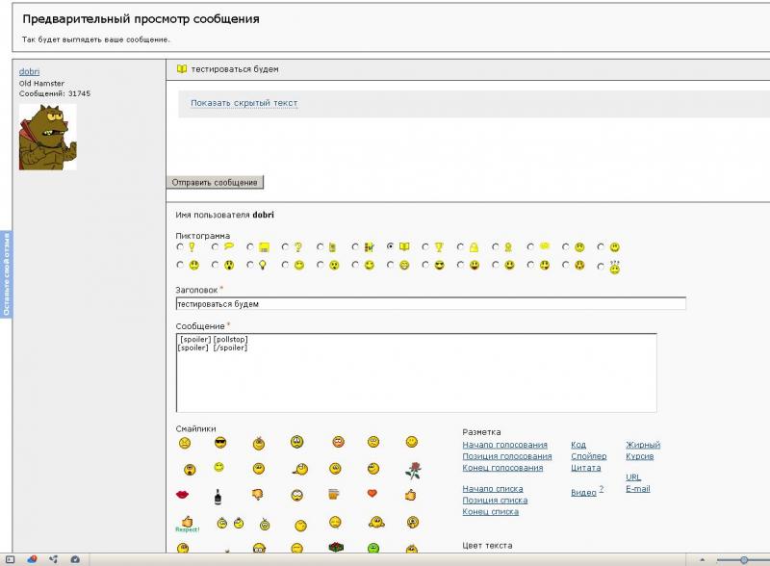Click the Отправить сообщение button

tap(215, 182)
